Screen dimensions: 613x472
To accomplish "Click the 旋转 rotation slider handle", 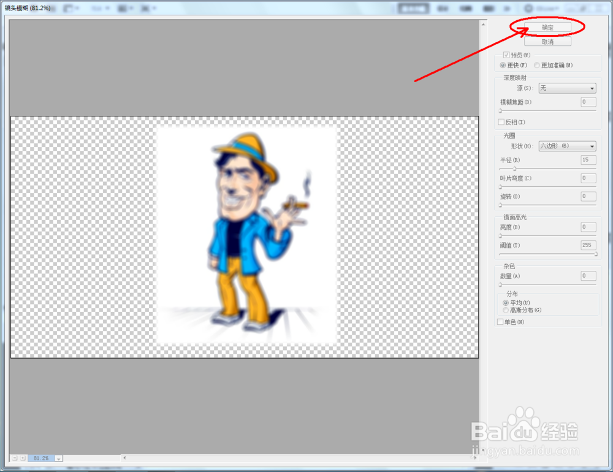I will 500,205.
